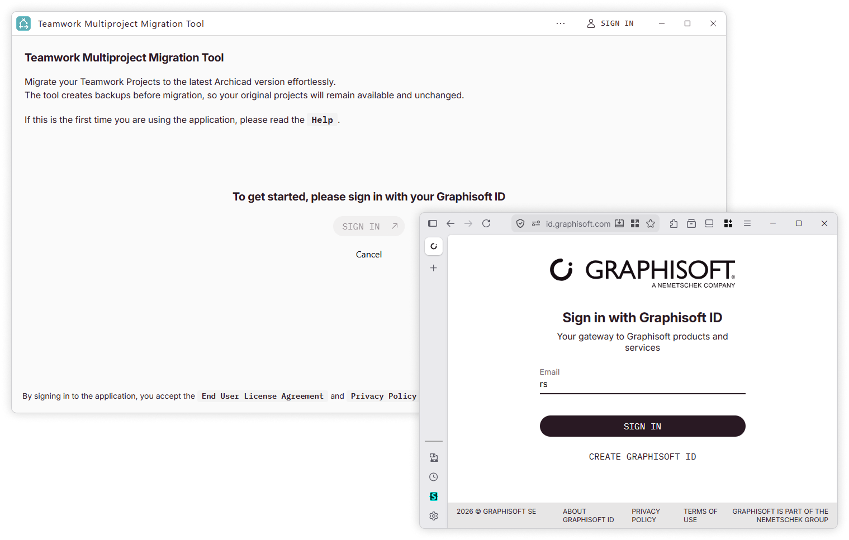Screen dimensions: 849x540
Task: Toggle the browser sidebar panel icon
Action: coord(433,223)
